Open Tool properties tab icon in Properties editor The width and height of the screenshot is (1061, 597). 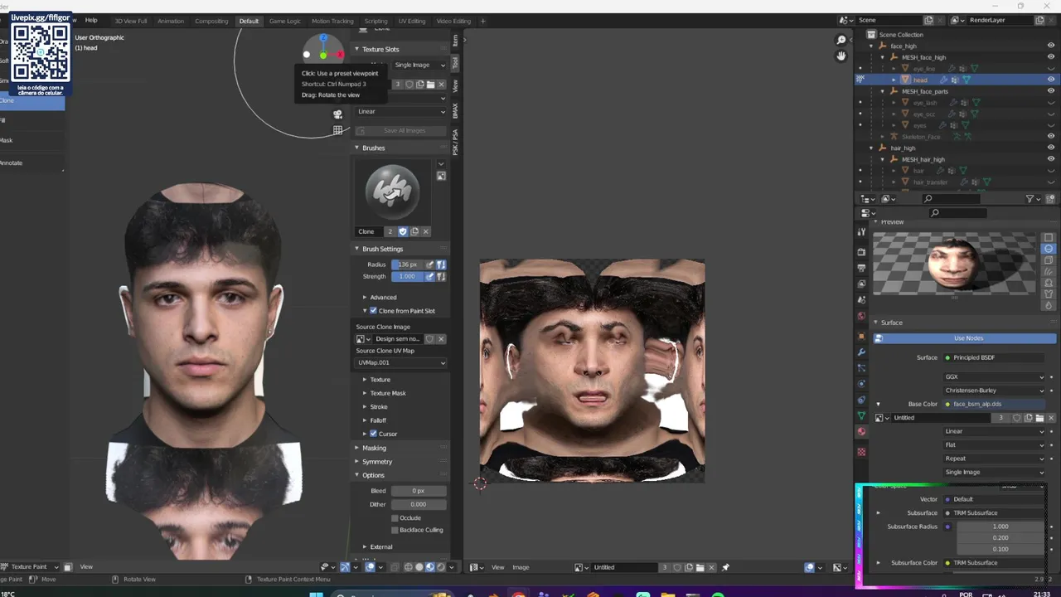pyautogui.click(x=862, y=233)
